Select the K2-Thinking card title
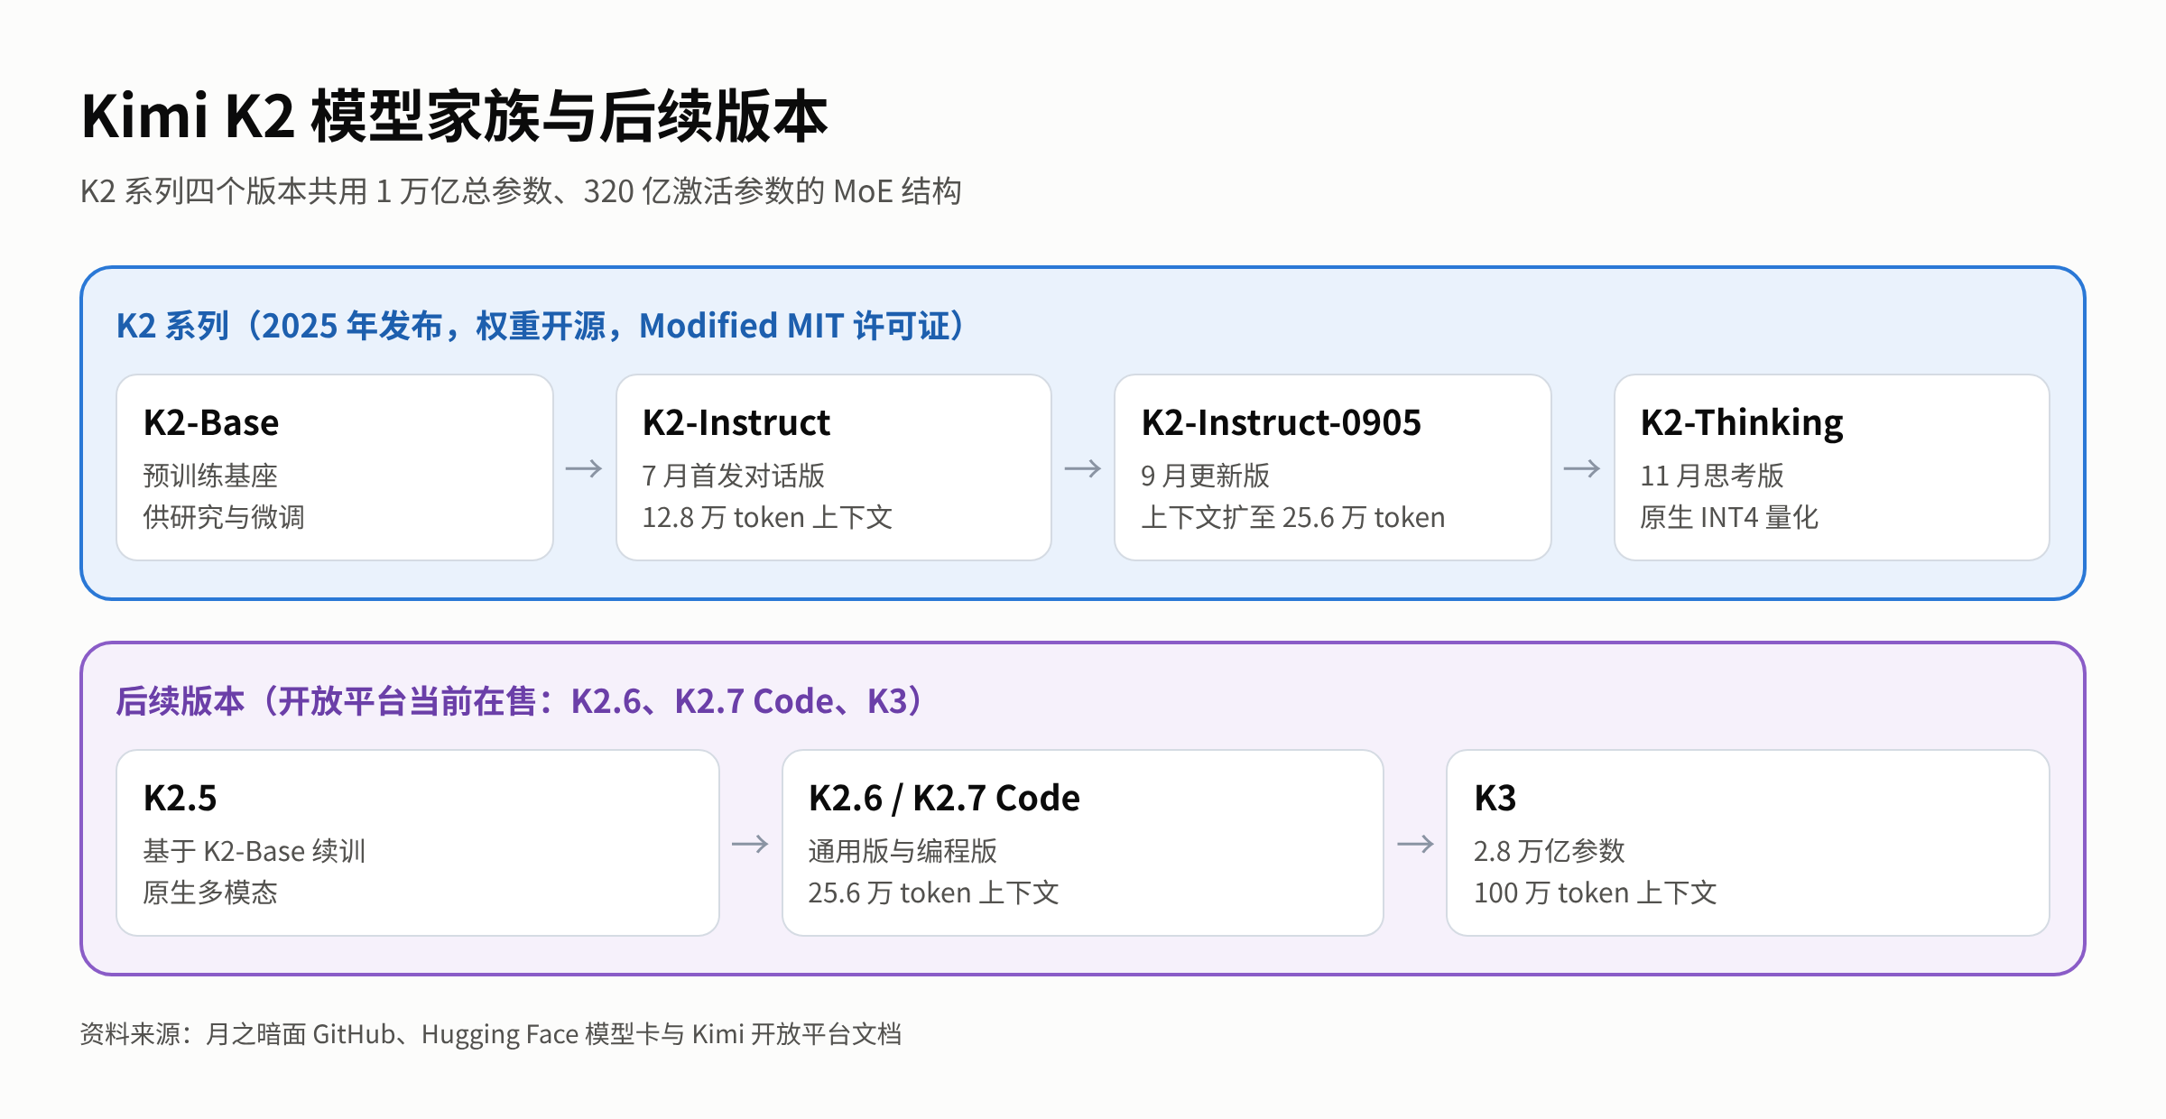This screenshot has width=2166, height=1119. 1742,422
